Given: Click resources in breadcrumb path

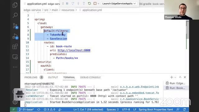Looking at the screenshot, I should click(x=68, y=10).
